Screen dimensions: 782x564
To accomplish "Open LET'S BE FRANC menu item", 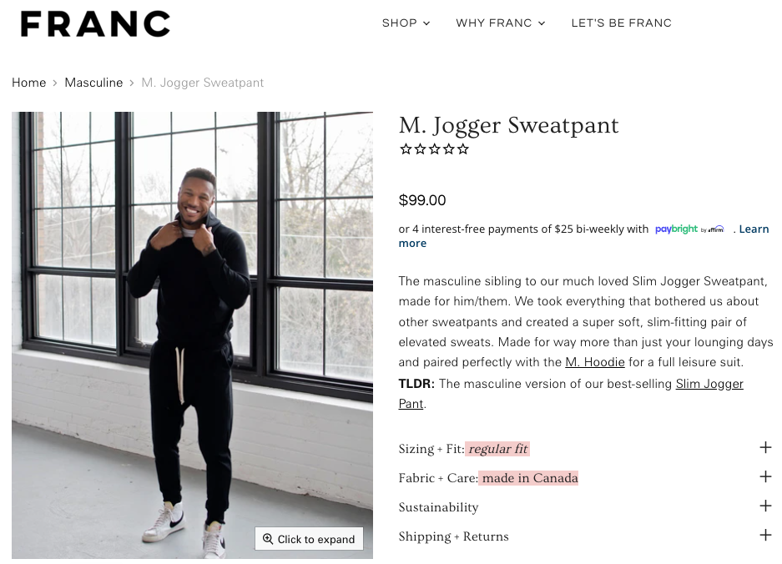I will click(x=621, y=23).
